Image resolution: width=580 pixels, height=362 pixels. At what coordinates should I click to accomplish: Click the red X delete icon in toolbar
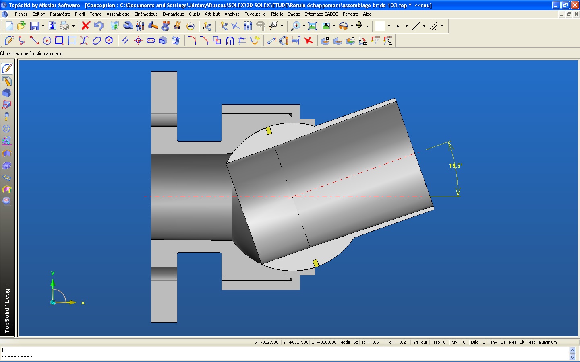[86, 26]
